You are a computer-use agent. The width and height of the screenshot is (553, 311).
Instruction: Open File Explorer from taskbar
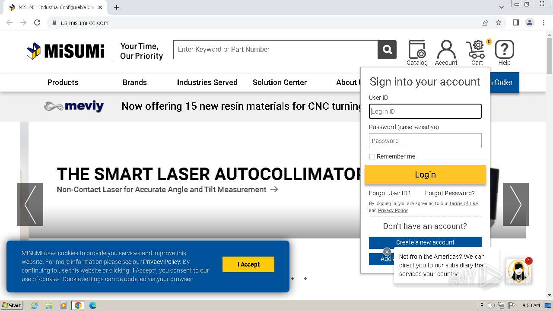49,305
